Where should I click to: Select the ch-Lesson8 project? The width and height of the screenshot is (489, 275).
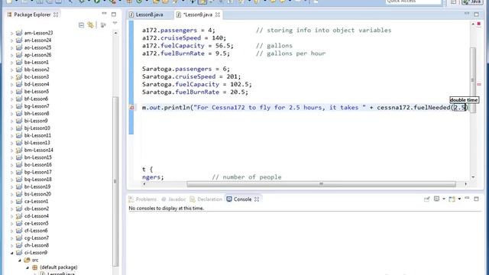[x=37, y=245]
